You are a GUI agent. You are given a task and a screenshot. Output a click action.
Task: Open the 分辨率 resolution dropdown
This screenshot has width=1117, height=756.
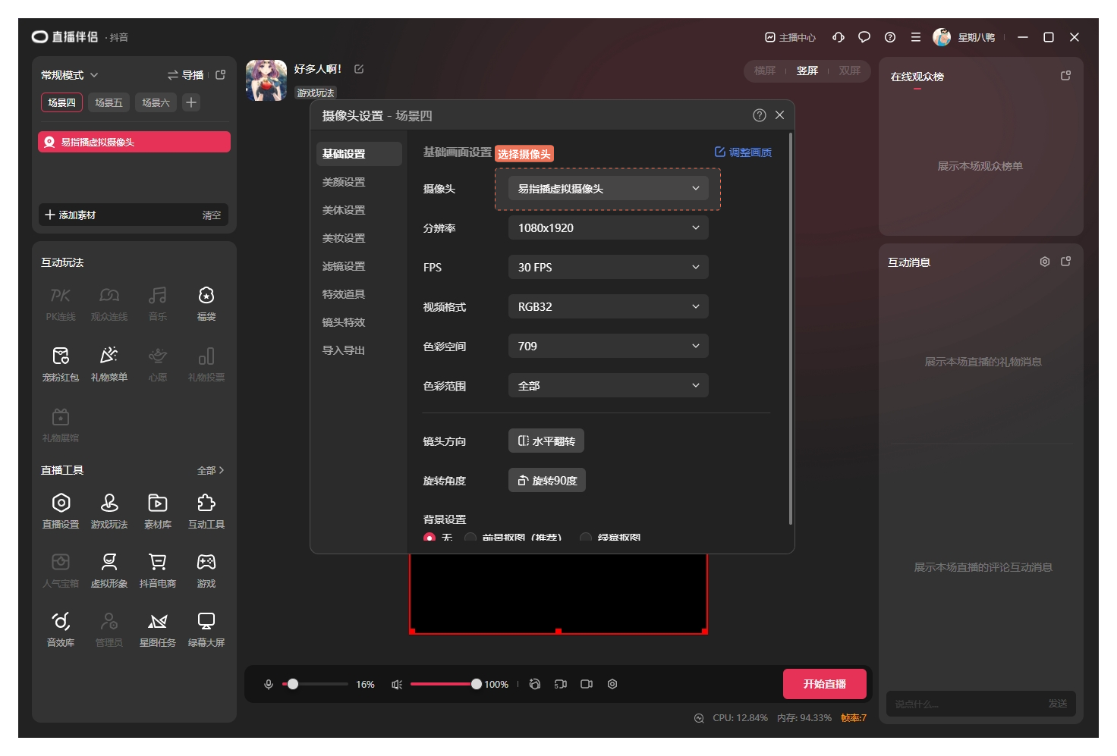click(x=608, y=228)
